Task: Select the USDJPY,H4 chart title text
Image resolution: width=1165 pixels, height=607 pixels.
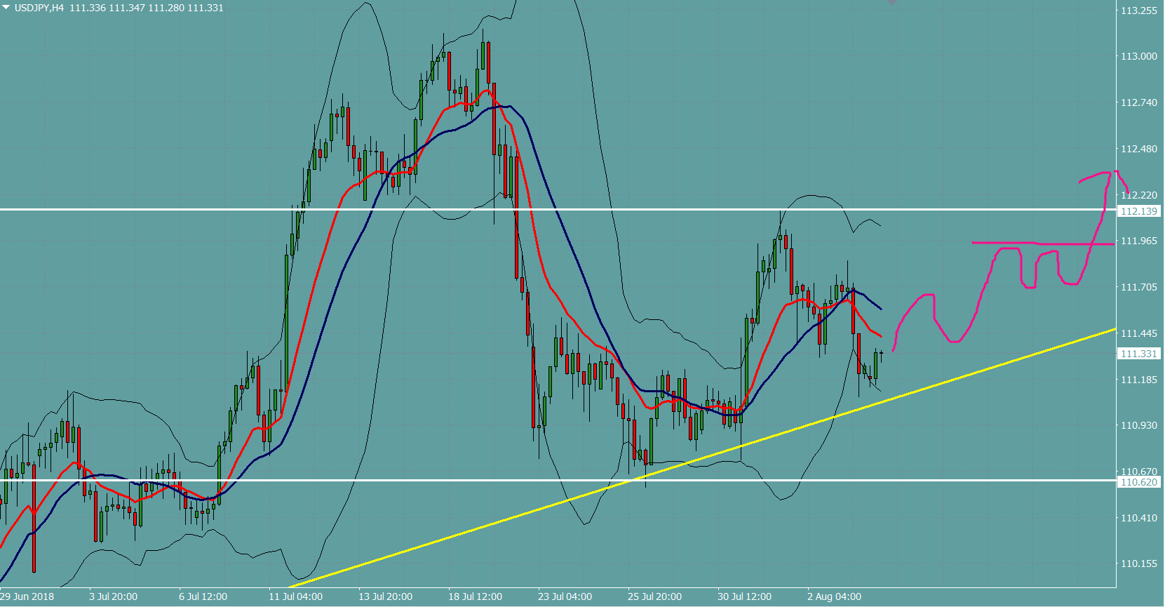Action: [39, 8]
